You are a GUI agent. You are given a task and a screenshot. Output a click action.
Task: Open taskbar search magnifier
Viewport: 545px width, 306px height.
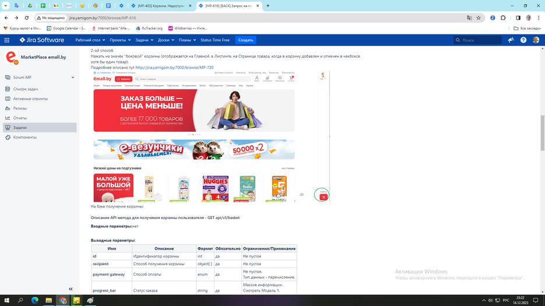coord(20,300)
